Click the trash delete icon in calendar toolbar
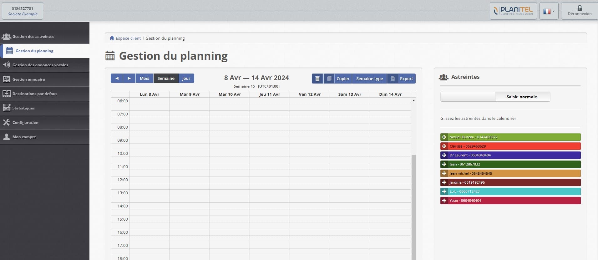Screen dimensions: 598x260 pyautogui.click(x=317, y=79)
